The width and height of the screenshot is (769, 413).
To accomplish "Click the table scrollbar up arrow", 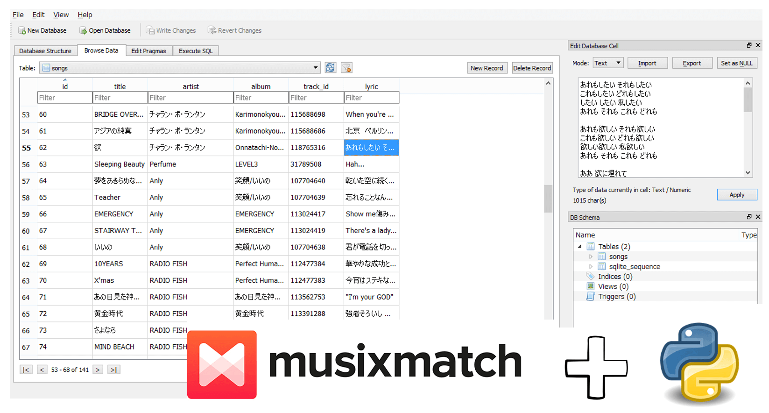I will pyautogui.click(x=548, y=83).
